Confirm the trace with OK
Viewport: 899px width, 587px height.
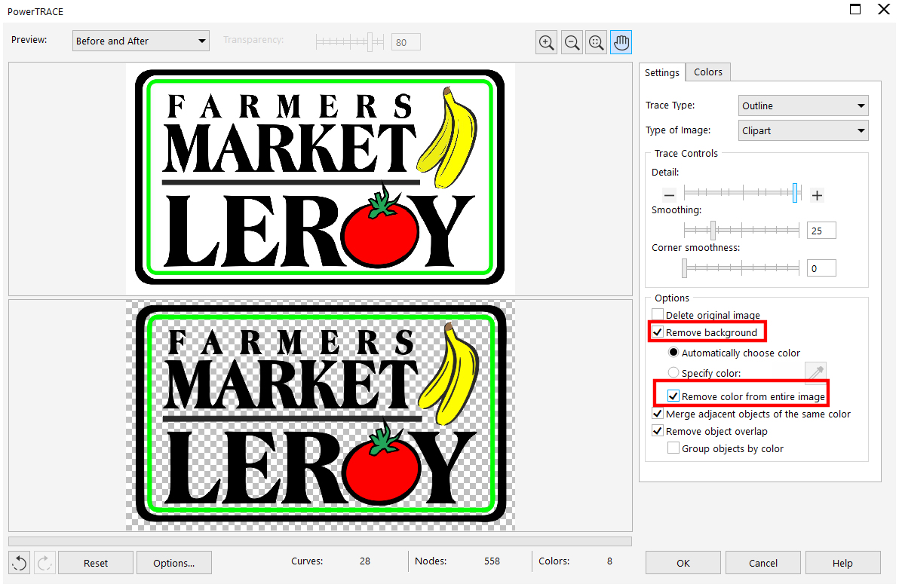[x=683, y=562]
